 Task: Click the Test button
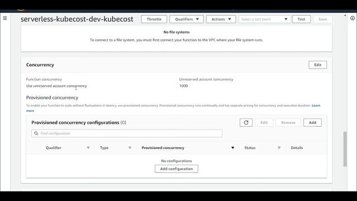coord(301,19)
